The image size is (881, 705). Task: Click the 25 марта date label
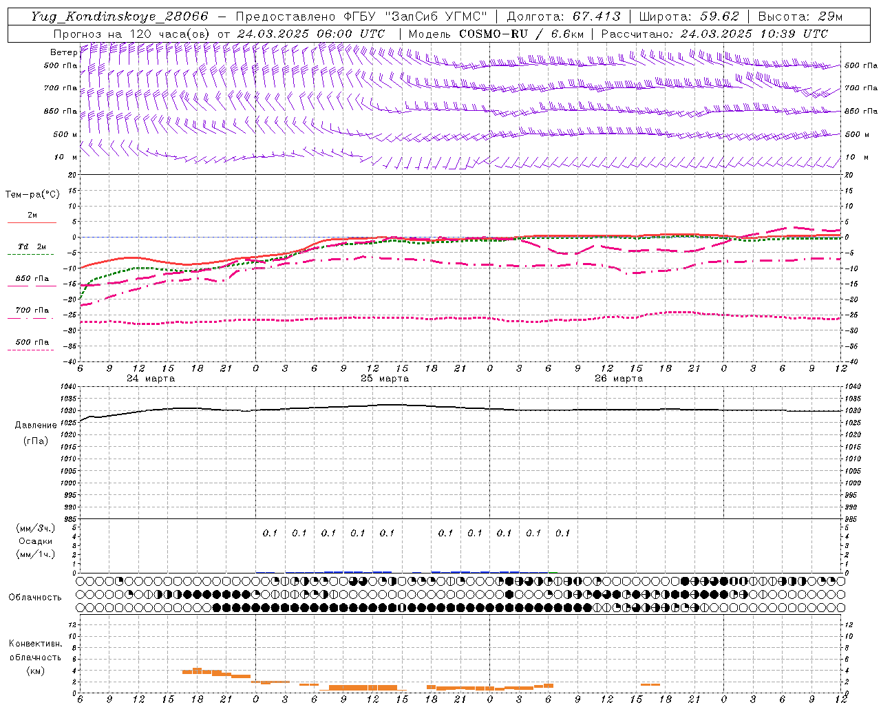(385, 379)
